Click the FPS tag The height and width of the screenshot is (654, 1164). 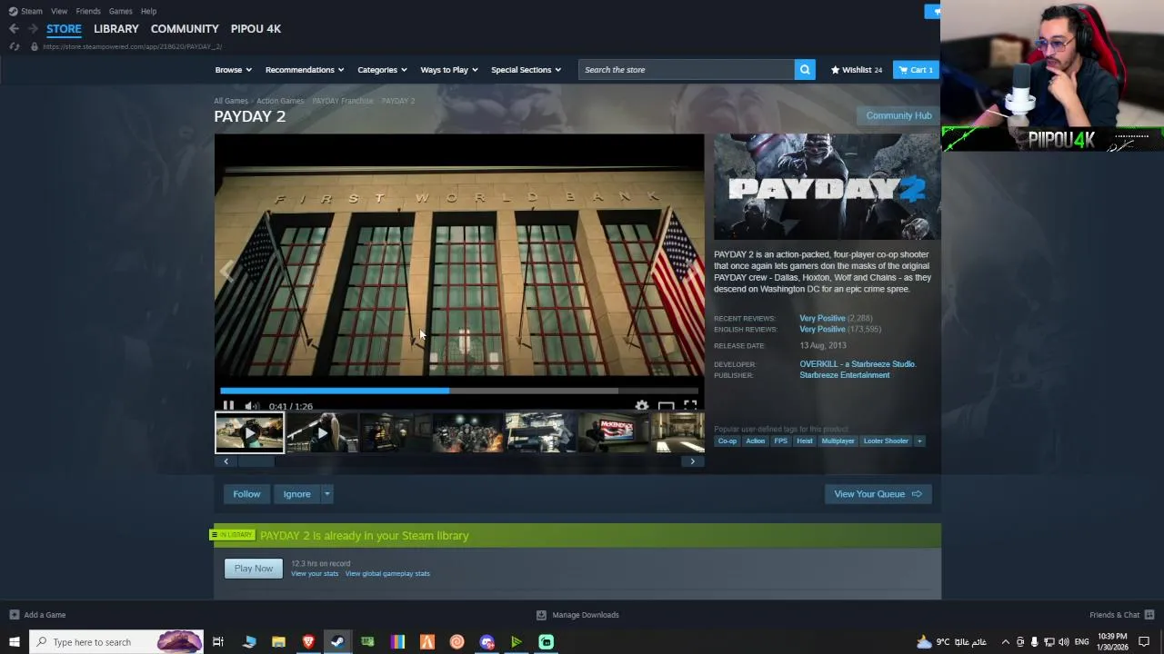click(x=780, y=441)
